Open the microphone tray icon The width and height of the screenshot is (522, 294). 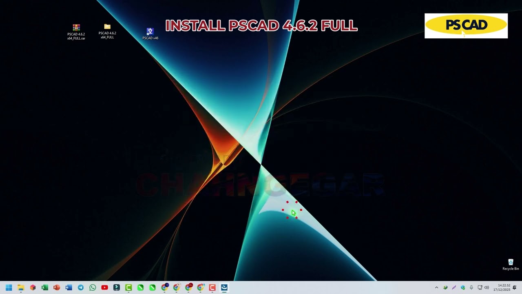point(471,287)
